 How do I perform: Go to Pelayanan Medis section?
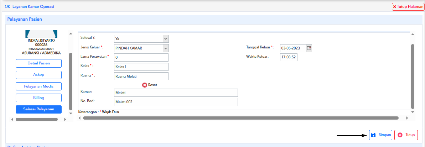[x=38, y=86]
